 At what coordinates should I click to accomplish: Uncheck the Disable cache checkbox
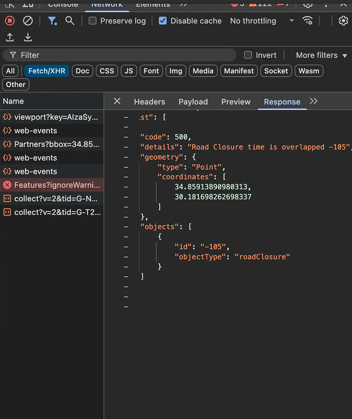(x=163, y=21)
